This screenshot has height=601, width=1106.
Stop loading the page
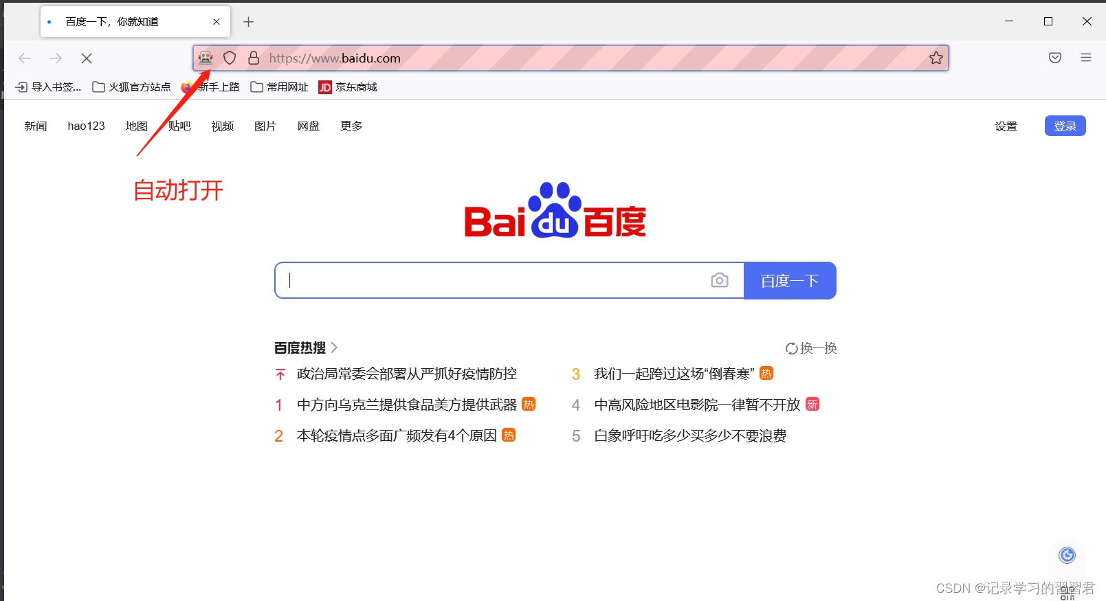point(87,58)
